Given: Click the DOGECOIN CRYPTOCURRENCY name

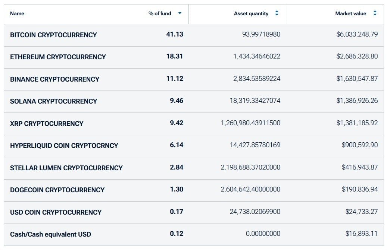Looking at the screenshot, I should click(57, 190).
